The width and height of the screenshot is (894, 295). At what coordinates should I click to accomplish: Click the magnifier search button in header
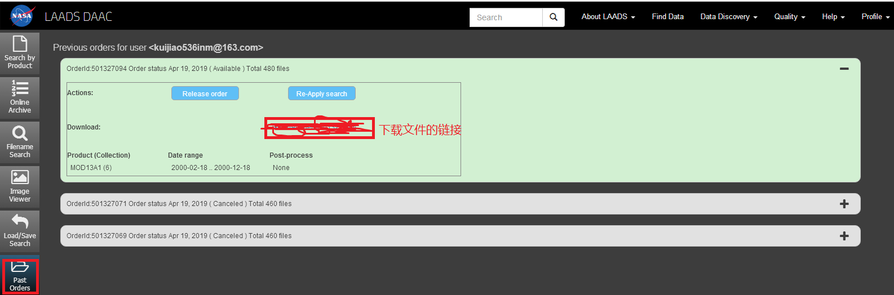[x=554, y=17]
